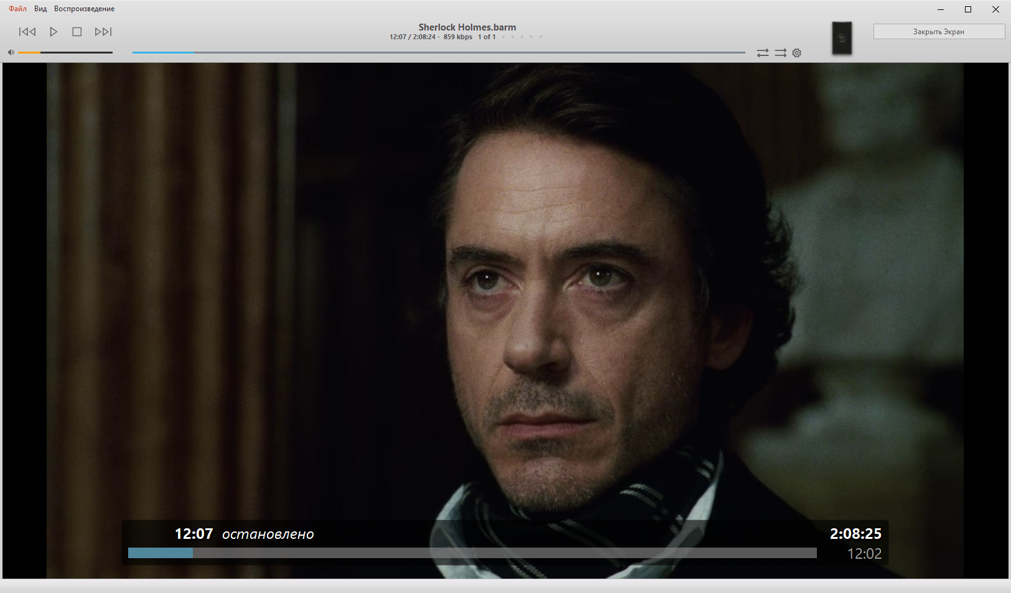Viewport: 1011px width, 593px height.
Task: Click the album cover thumbnail
Action: click(842, 38)
